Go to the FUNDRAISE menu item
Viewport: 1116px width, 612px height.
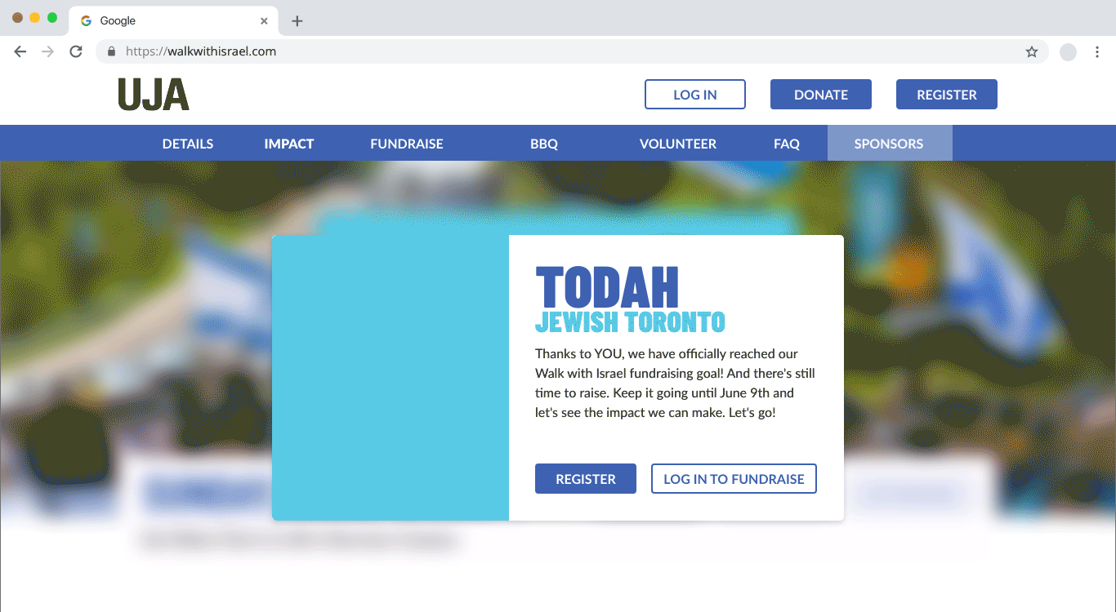click(x=407, y=144)
